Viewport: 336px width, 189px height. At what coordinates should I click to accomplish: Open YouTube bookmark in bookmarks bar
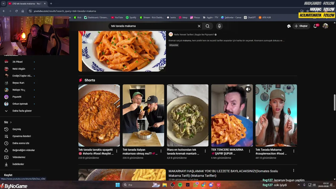(x=117, y=17)
